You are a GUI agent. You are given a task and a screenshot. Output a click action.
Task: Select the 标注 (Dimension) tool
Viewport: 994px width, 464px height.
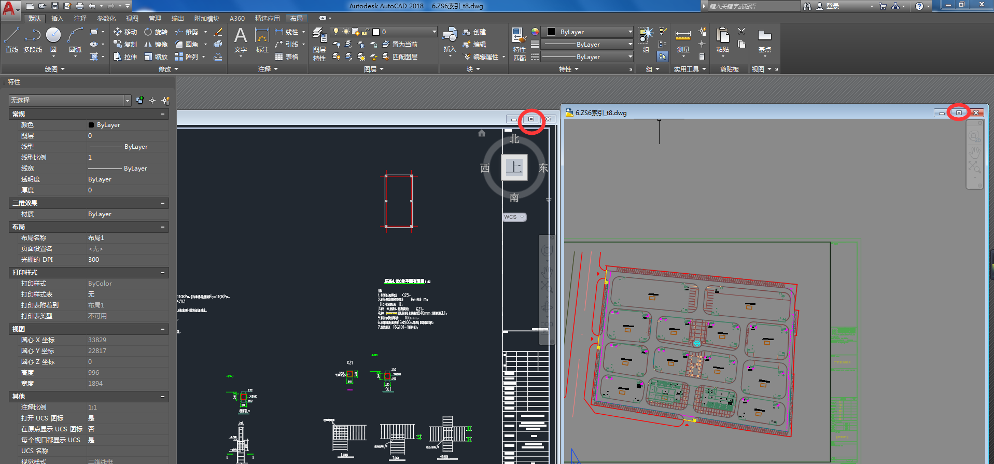coord(262,40)
